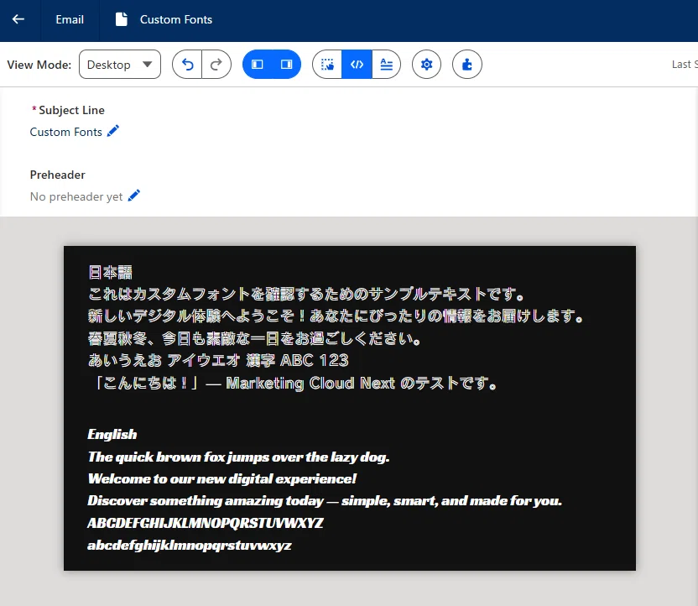
Task: Select the Custom Fonts document tab
Action: point(164,19)
